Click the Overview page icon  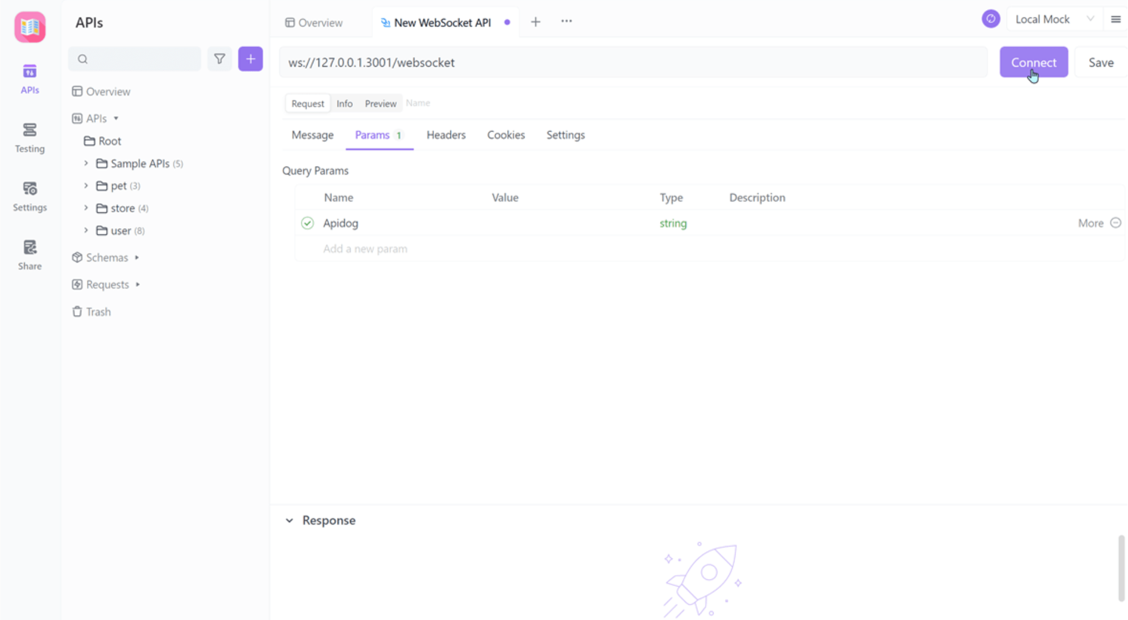(x=76, y=91)
